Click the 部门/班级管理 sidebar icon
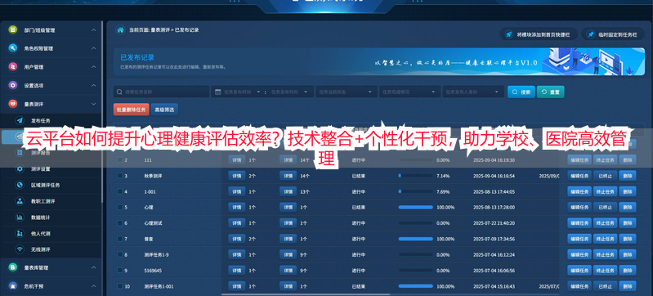The height and width of the screenshot is (296, 653). coord(13,30)
